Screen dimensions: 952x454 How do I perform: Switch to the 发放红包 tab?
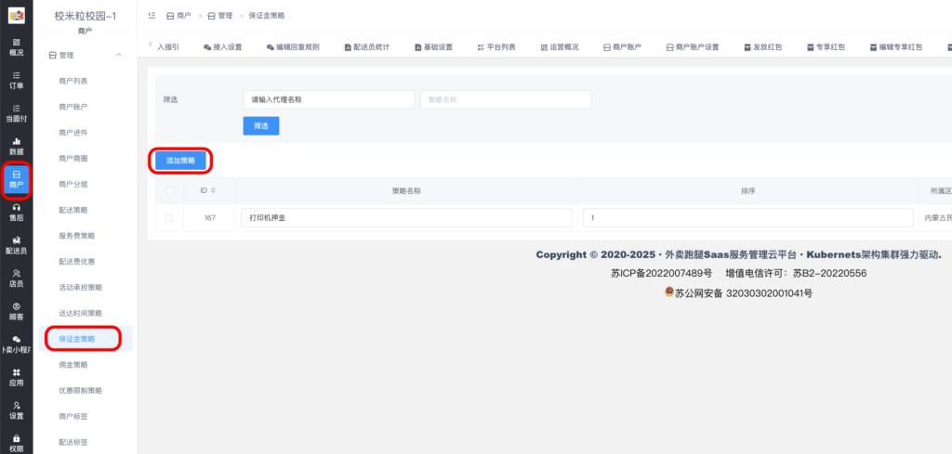(x=763, y=47)
